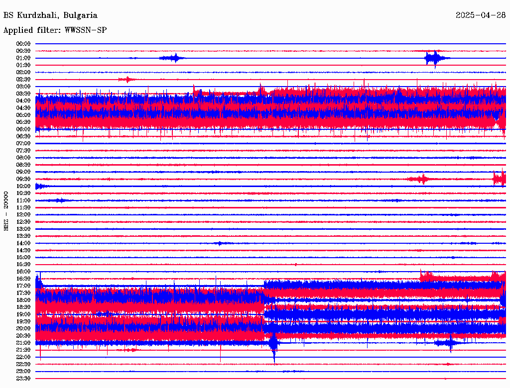Click the second, larger blue burst on 01:00 trace

[435, 58]
